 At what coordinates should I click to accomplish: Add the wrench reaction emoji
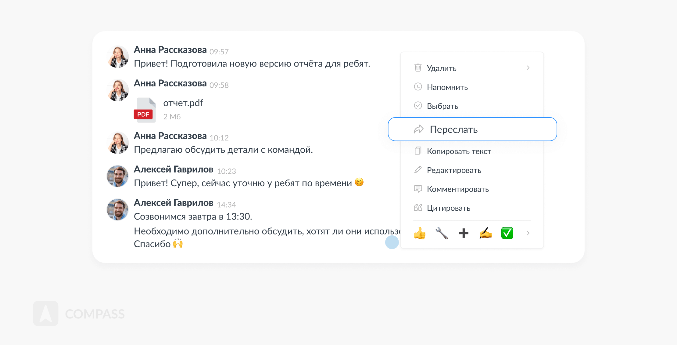(x=442, y=233)
